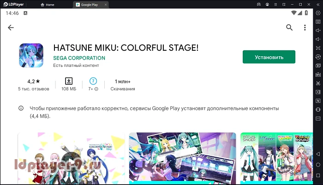The width and height of the screenshot is (323, 185).
Task: Open the gamepad icon in title bar
Action: (259, 4)
